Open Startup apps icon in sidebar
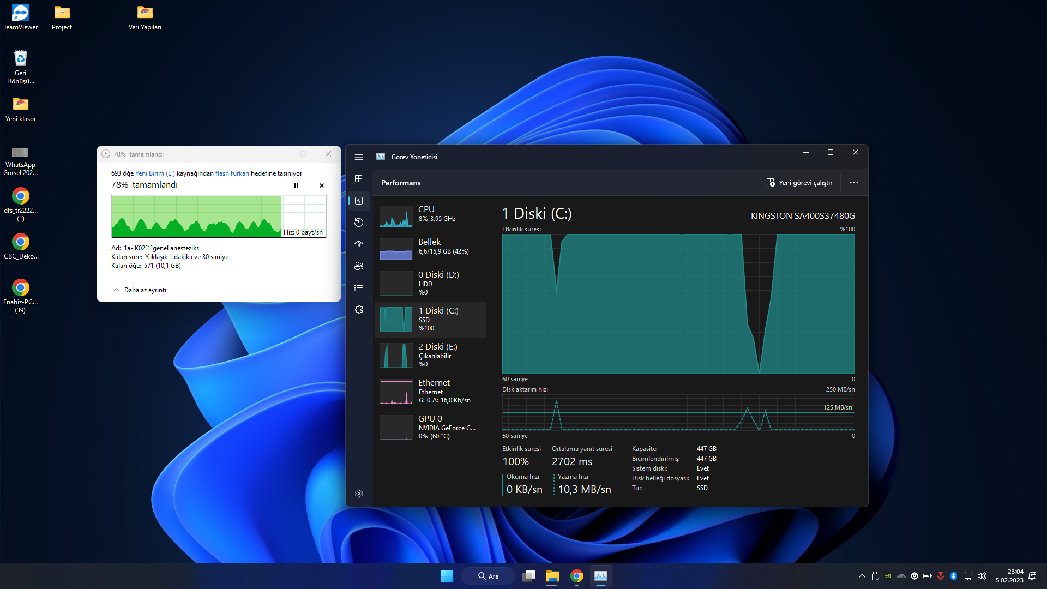Screen dimensions: 1047x589 359,244
